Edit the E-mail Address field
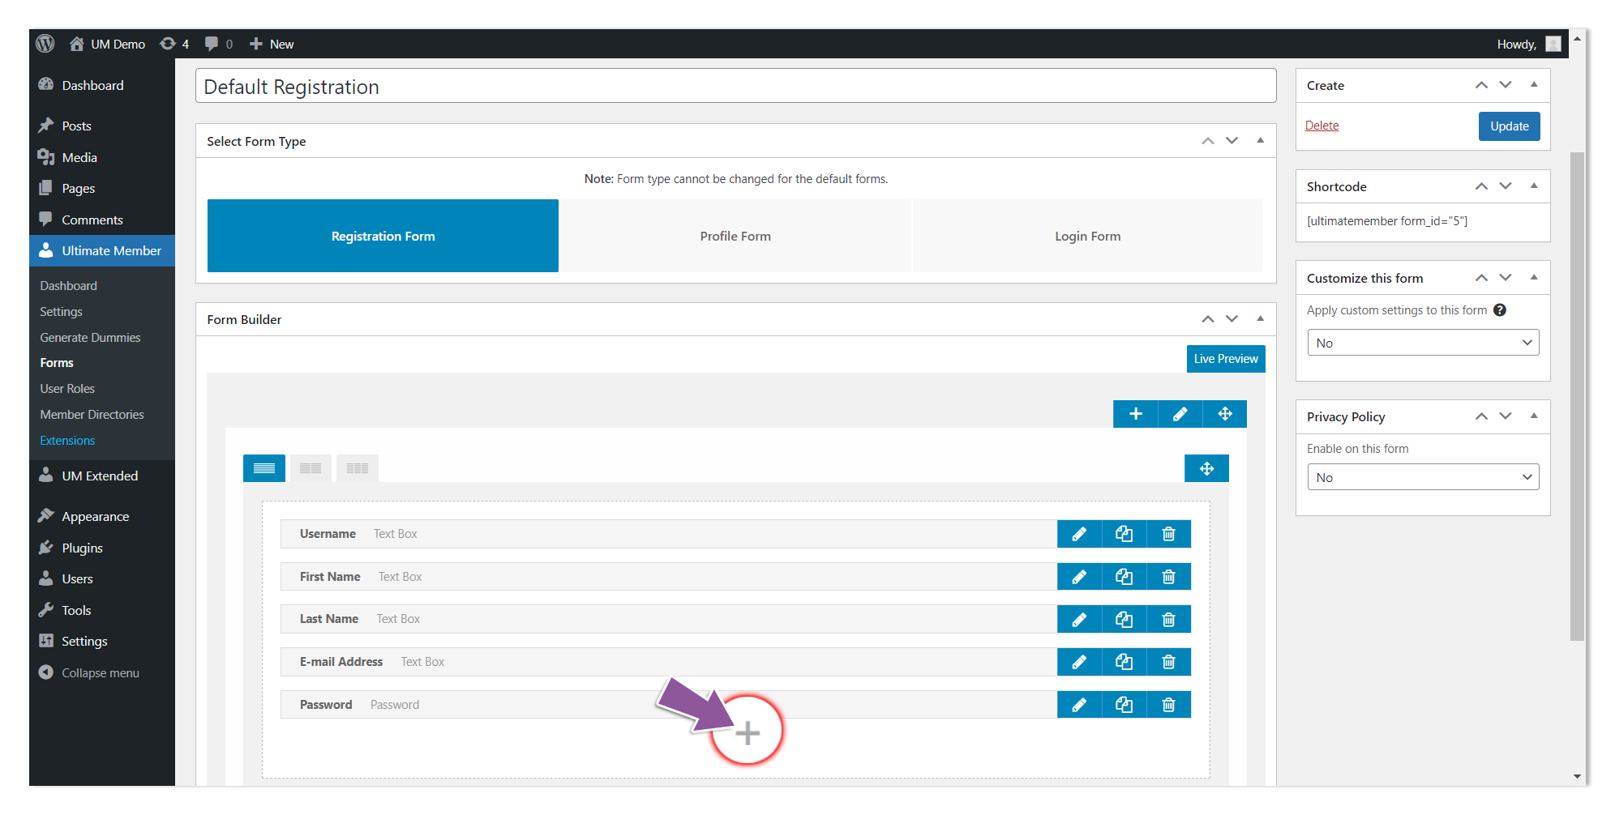The height and width of the screenshot is (815, 1615). click(1079, 662)
